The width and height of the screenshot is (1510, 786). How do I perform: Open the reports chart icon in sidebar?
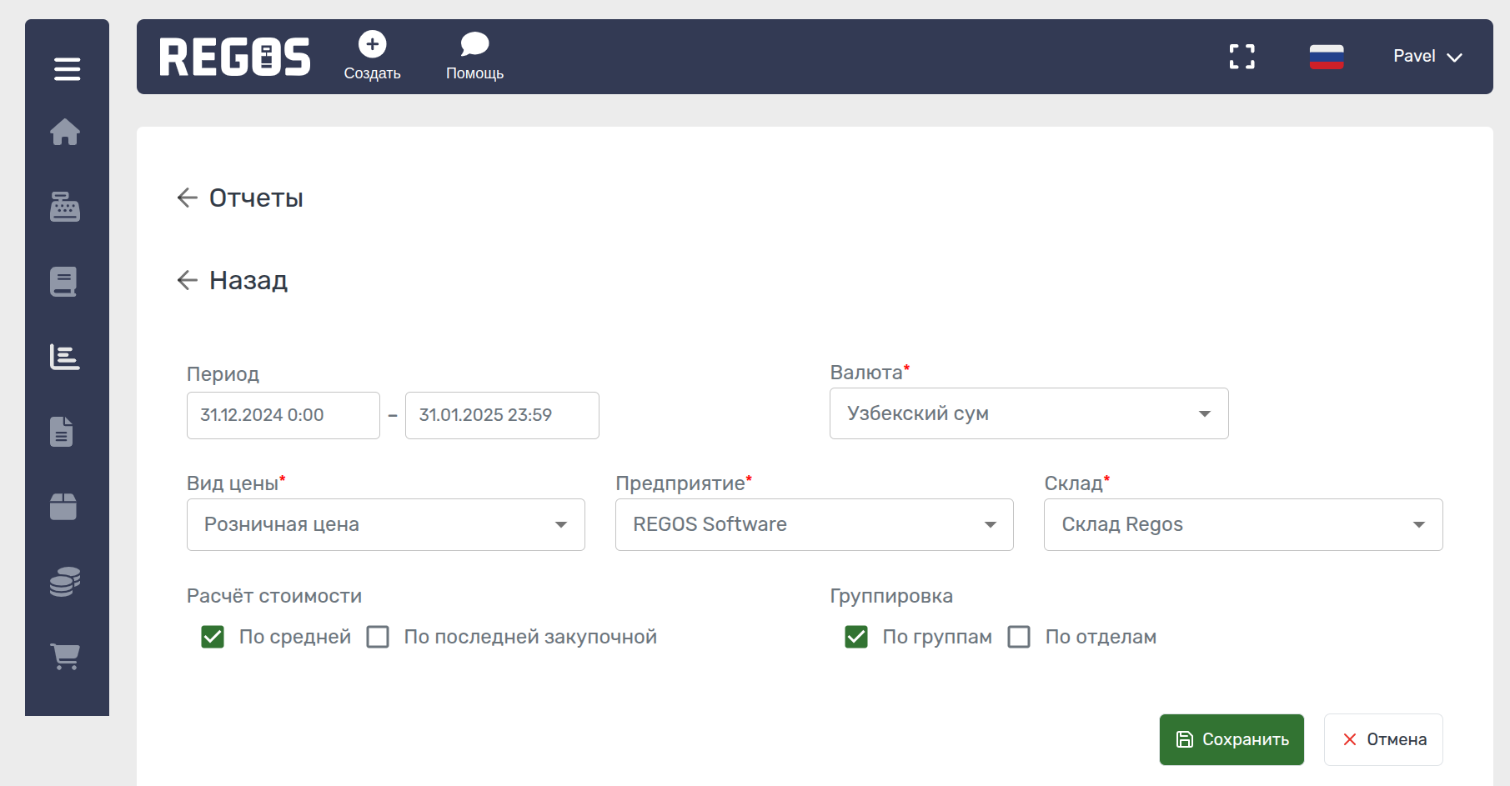(65, 357)
